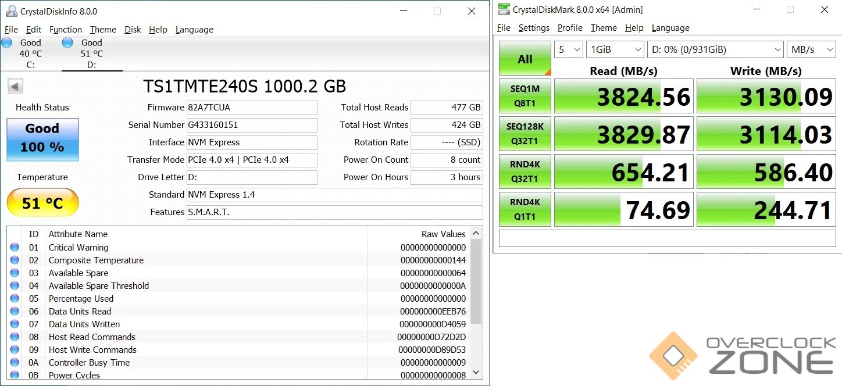
Task: Run all benchmarks with the All button
Action: click(525, 59)
